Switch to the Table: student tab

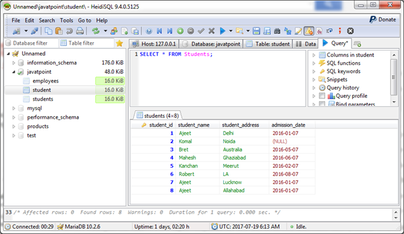[x=268, y=44]
